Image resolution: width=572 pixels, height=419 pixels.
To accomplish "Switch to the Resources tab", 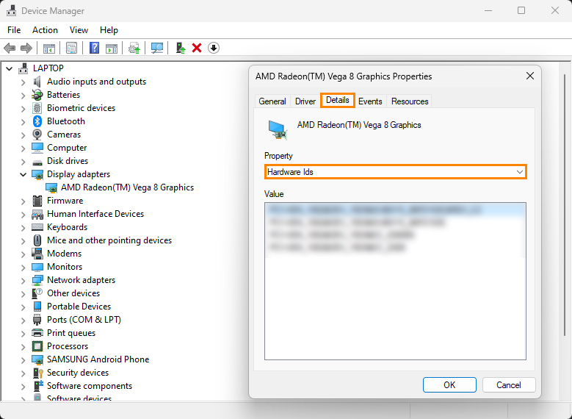I will tap(410, 101).
